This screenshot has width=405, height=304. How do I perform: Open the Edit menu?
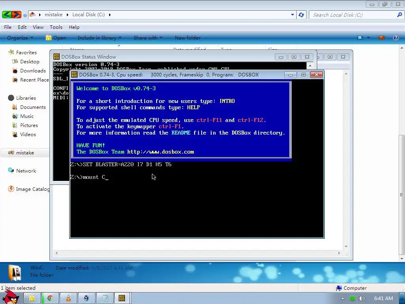pos(22,27)
